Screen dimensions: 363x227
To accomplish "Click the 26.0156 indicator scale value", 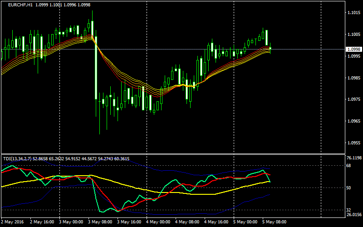I will [354, 215].
